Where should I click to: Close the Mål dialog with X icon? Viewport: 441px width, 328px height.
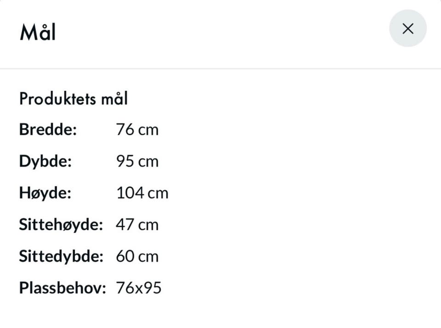(x=408, y=28)
